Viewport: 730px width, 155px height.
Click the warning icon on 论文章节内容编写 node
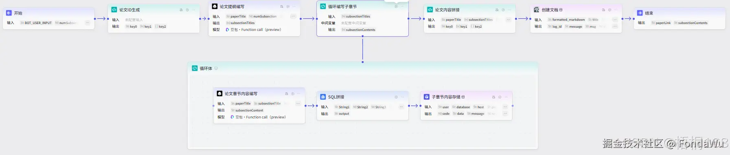pos(287,94)
